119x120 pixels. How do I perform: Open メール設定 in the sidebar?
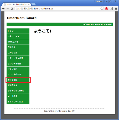pos(18,96)
